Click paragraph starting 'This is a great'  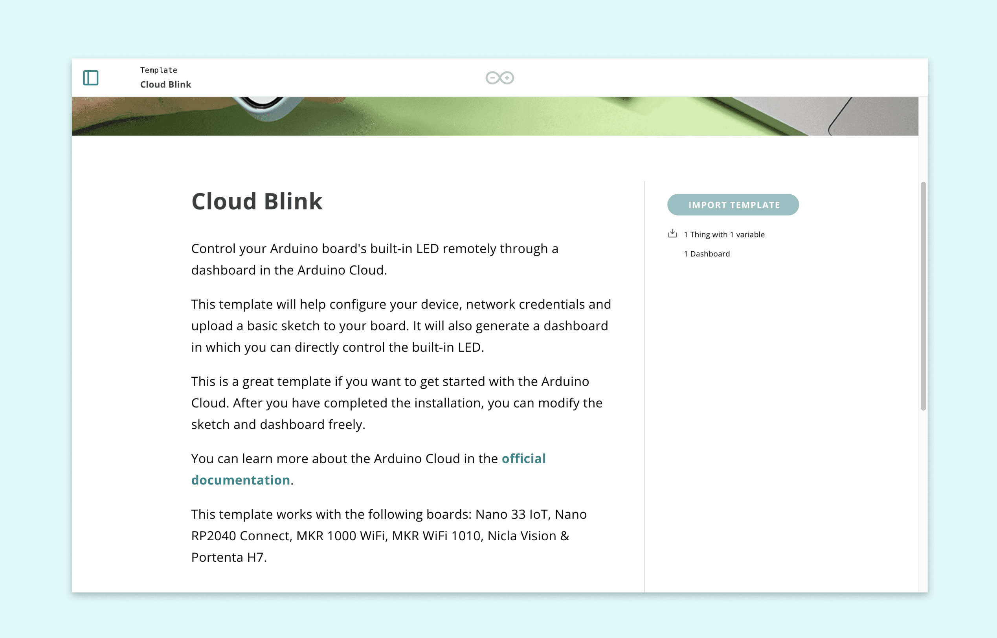tap(396, 403)
